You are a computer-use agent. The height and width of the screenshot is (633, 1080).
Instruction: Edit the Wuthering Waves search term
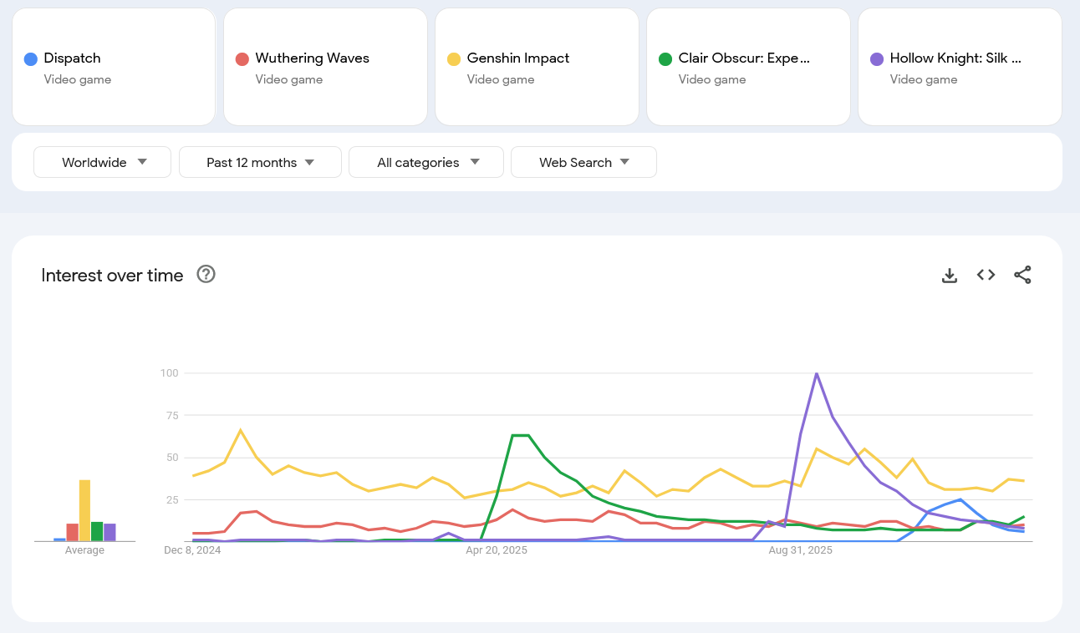(x=325, y=68)
